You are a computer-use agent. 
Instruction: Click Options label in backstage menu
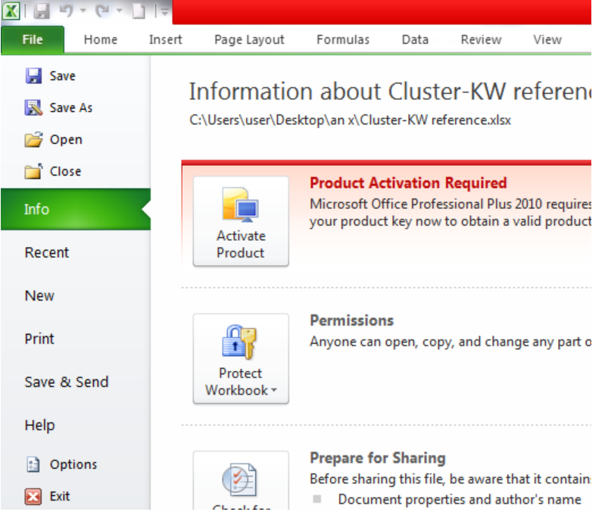tap(73, 465)
